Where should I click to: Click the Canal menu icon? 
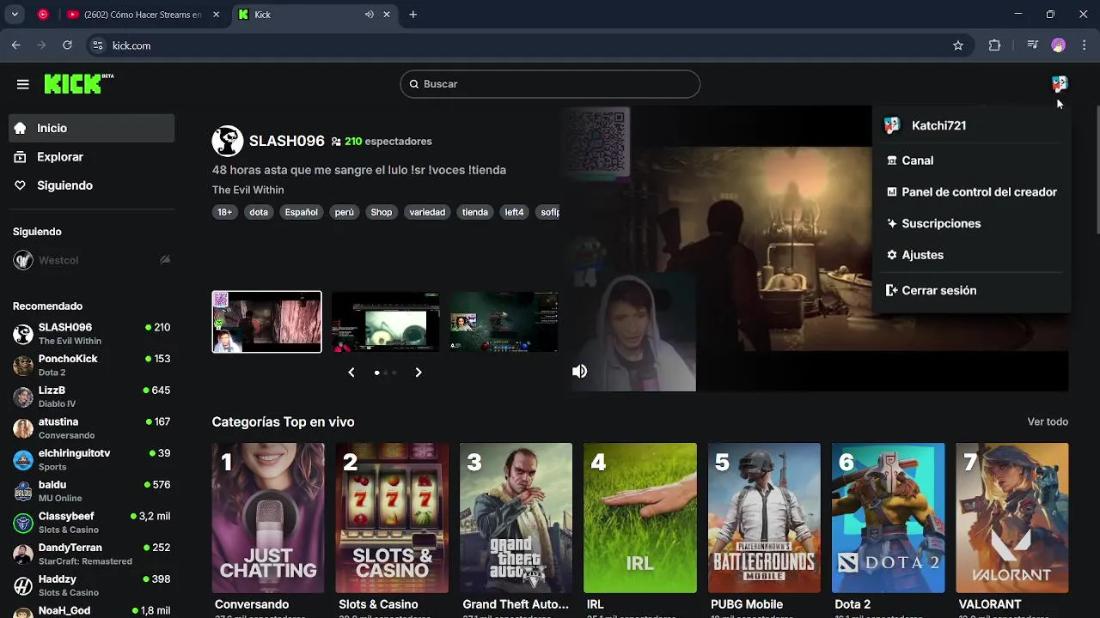point(892,161)
